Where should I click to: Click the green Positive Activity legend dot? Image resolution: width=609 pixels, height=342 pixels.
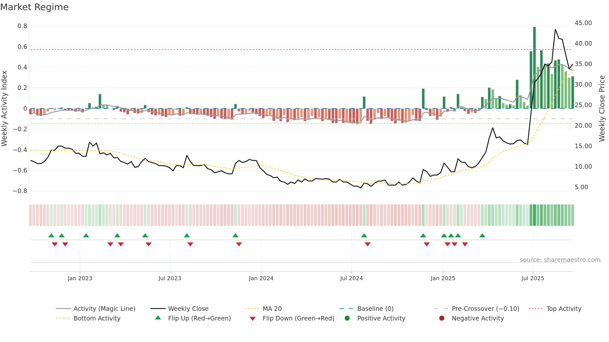(347, 318)
